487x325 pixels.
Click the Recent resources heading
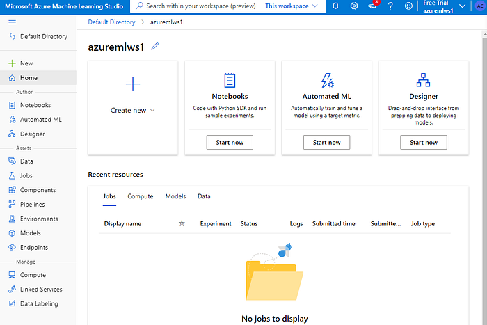(x=115, y=175)
